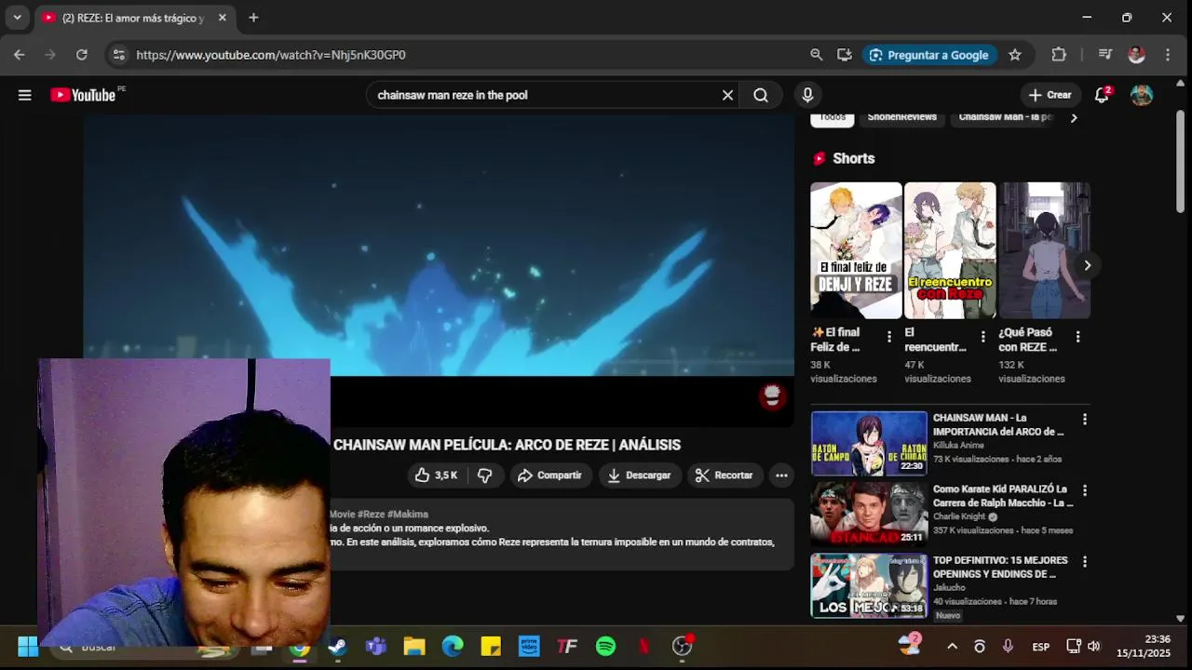Open the TOP DEFINITIVO openings thumbnail
This screenshot has height=670, width=1192.
click(869, 585)
